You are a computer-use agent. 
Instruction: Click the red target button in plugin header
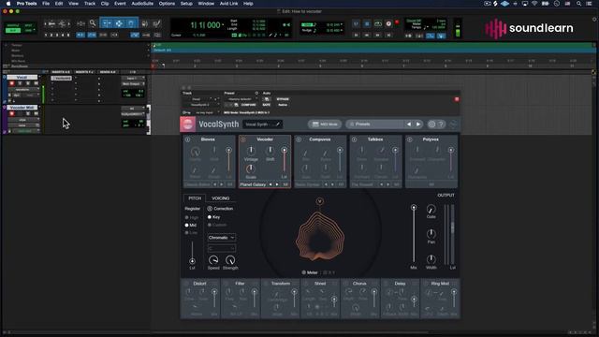point(457,99)
